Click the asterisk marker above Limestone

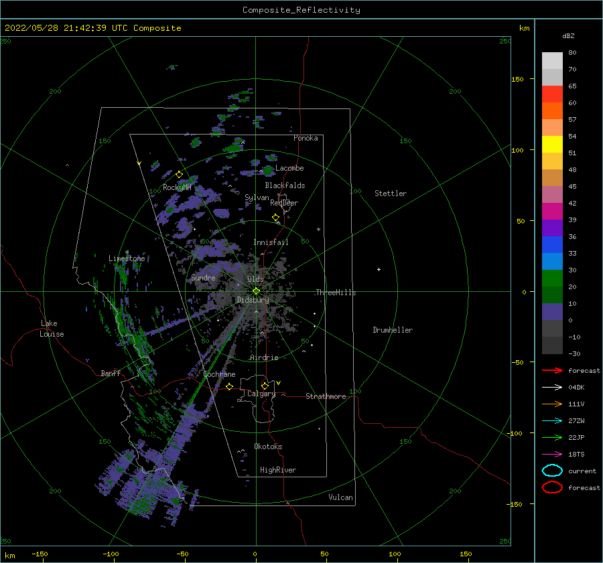127,252
